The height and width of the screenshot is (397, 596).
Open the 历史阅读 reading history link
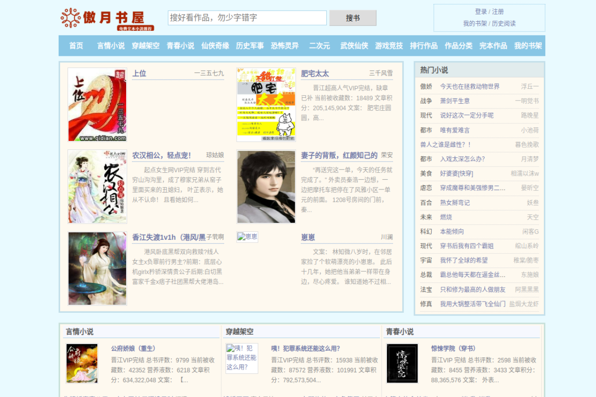(504, 23)
